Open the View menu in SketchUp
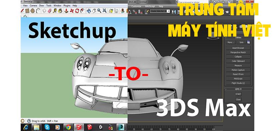The height and width of the screenshot is (131, 275). coord(25,6)
